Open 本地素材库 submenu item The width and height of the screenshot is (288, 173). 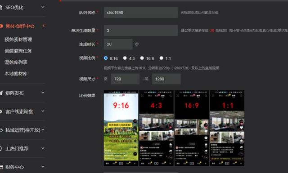[16, 74]
